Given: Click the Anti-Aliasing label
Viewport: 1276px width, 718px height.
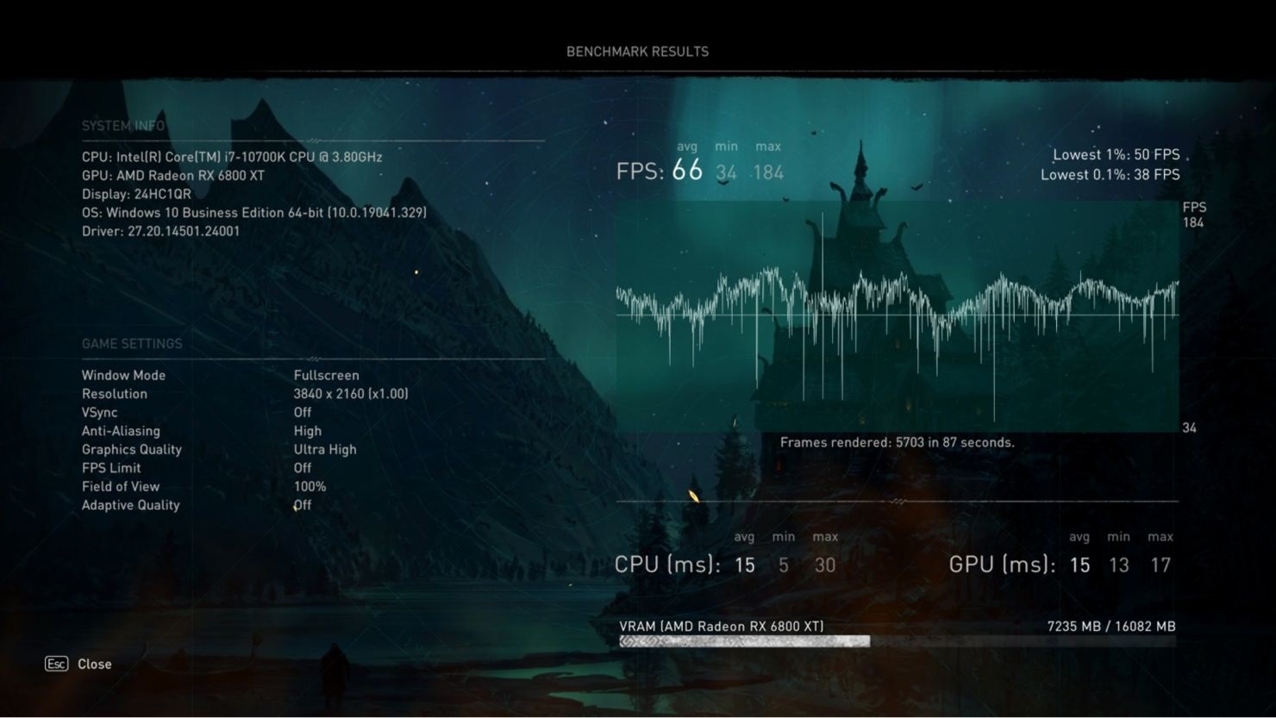Looking at the screenshot, I should coord(121,431).
